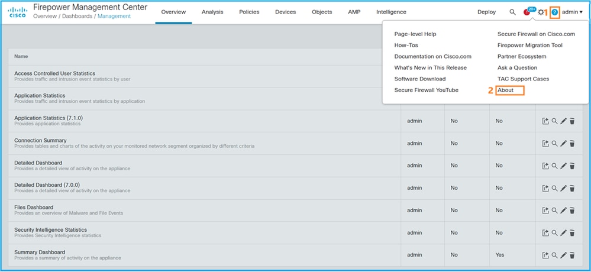The image size is (591, 272).
Task: Export the Summary Dashboard
Action: [545, 255]
